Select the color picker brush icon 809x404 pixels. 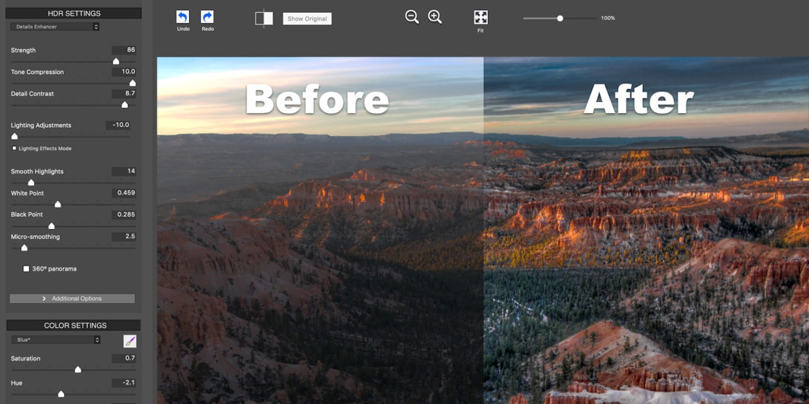130,341
